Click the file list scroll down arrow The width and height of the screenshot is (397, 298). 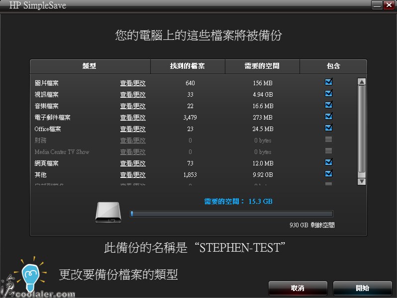pyautogui.click(x=362, y=181)
